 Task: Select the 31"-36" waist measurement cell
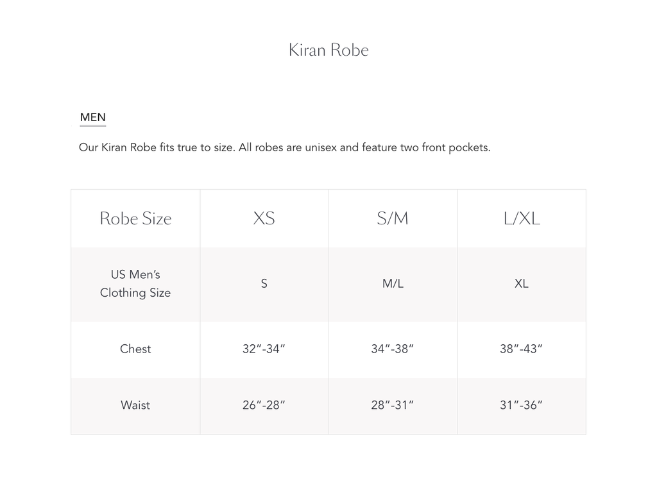click(x=522, y=405)
